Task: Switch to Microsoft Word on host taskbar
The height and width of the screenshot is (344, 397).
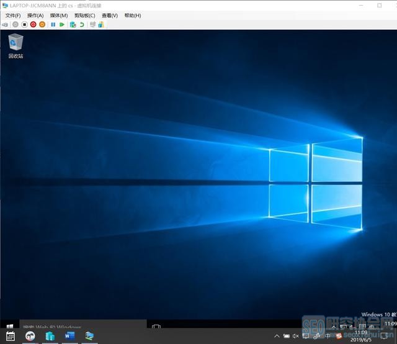Action: (x=69, y=336)
